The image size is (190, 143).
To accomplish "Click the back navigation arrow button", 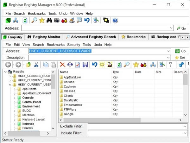I will pyautogui.click(x=8, y=65).
